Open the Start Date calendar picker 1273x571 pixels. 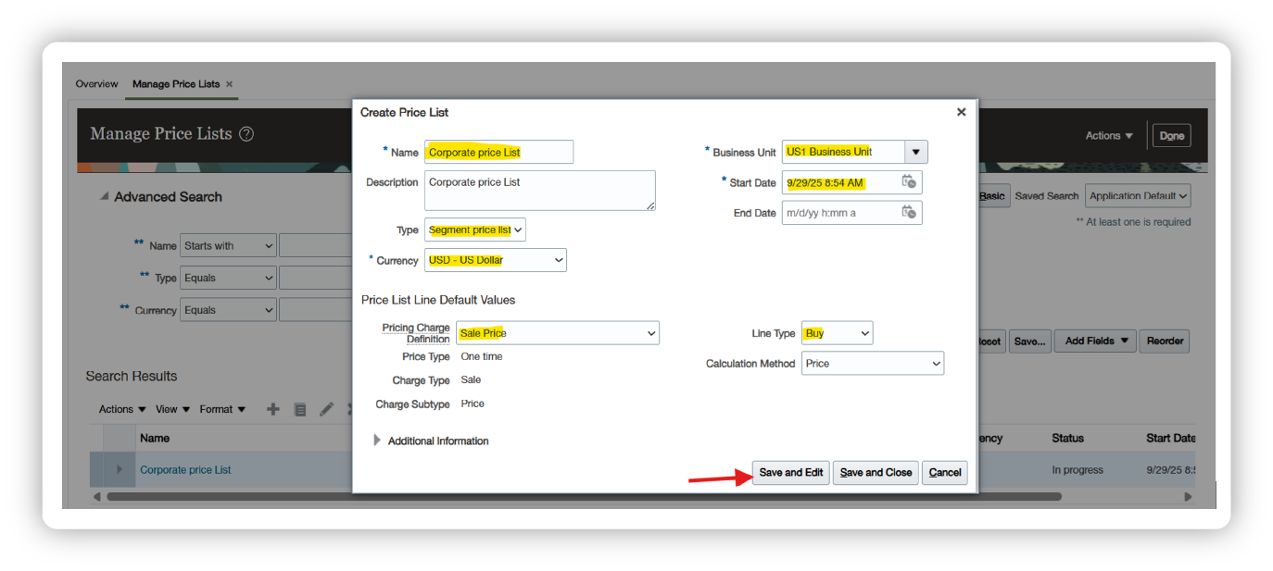(908, 182)
